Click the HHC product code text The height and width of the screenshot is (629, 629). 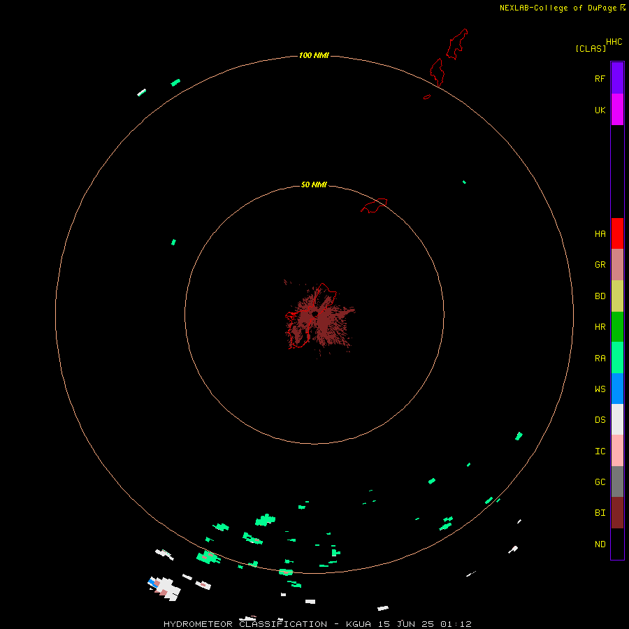[614, 42]
